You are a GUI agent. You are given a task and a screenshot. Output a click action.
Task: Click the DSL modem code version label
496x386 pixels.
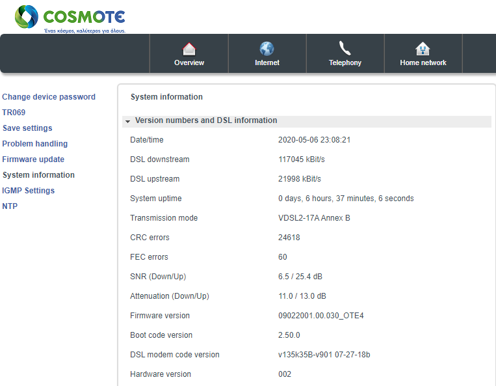pos(175,355)
